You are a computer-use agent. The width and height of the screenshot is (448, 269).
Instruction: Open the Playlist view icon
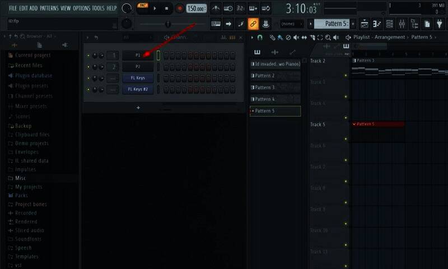click(x=365, y=24)
